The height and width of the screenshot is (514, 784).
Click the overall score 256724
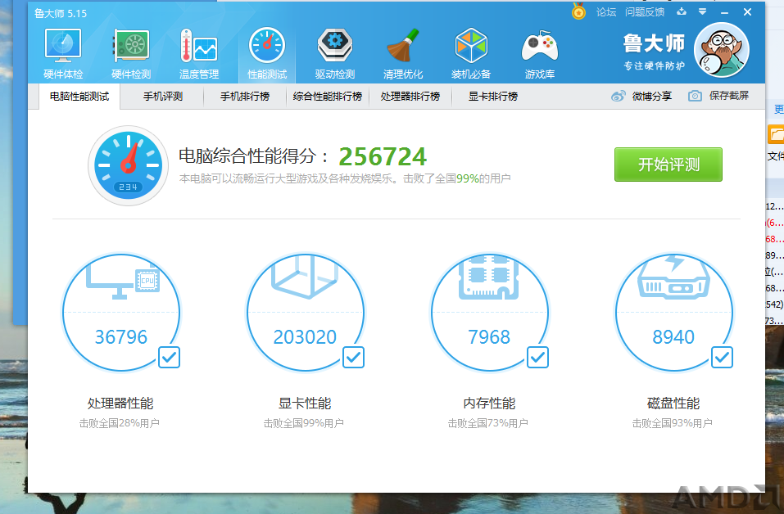pyautogui.click(x=383, y=157)
